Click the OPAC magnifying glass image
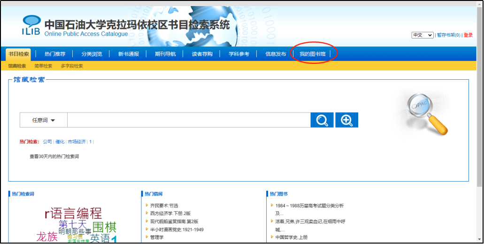484x244 pixels. pyautogui.click(x=427, y=114)
